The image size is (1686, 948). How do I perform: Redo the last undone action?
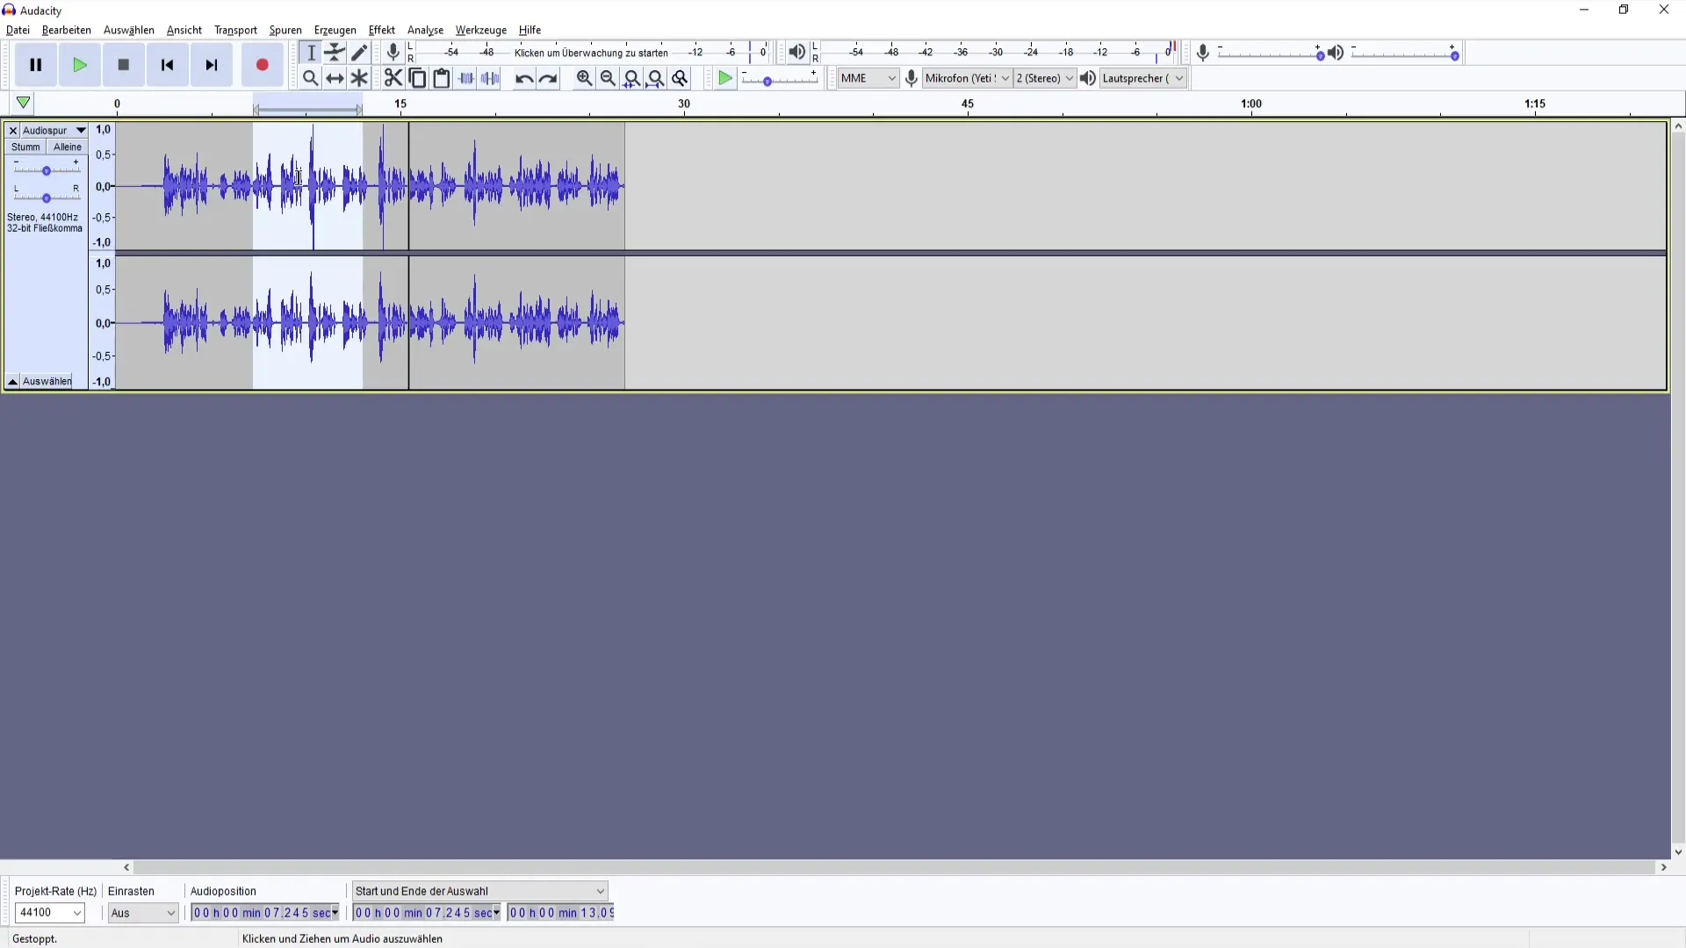548,78
